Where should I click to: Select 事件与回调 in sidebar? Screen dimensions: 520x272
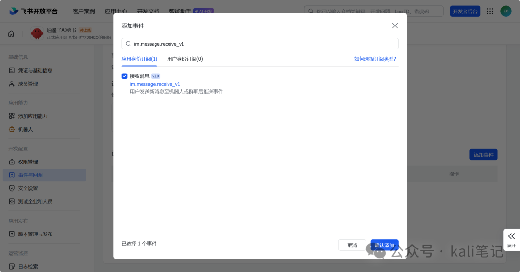click(44, 175)
